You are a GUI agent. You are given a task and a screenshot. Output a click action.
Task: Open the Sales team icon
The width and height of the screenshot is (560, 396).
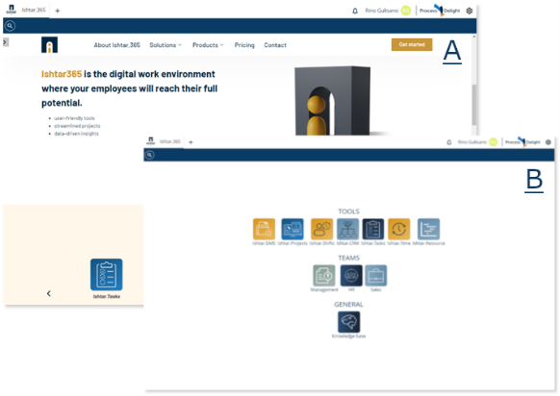pos(375,276)
